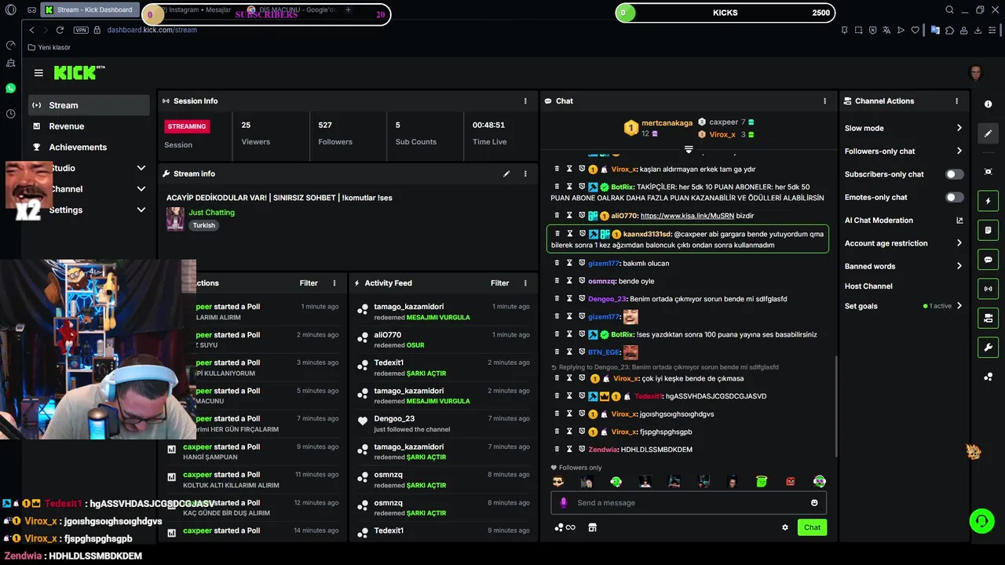
Task: Click the dashboard.kick.com/stream address bar
Action: (152, 30)
